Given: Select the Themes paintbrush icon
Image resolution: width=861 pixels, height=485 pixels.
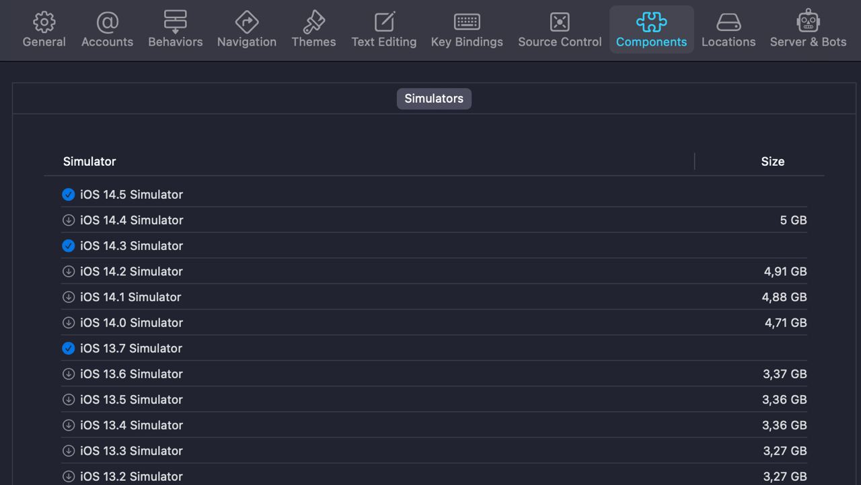Looking at the screenshot, I should [x=313, y=22].
